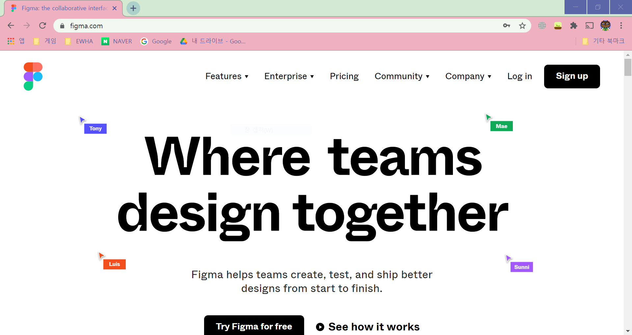Click the See how it works text

tap(374, 327)
